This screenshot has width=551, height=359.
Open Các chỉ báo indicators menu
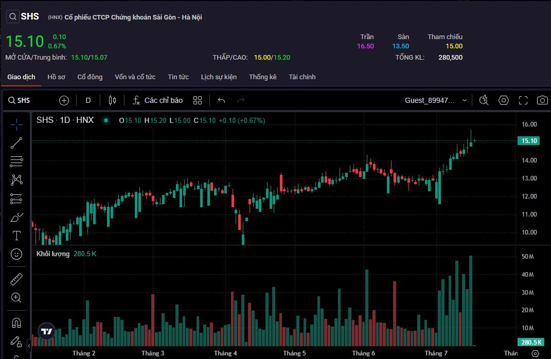pyautogui.click(x=157, y=100)
